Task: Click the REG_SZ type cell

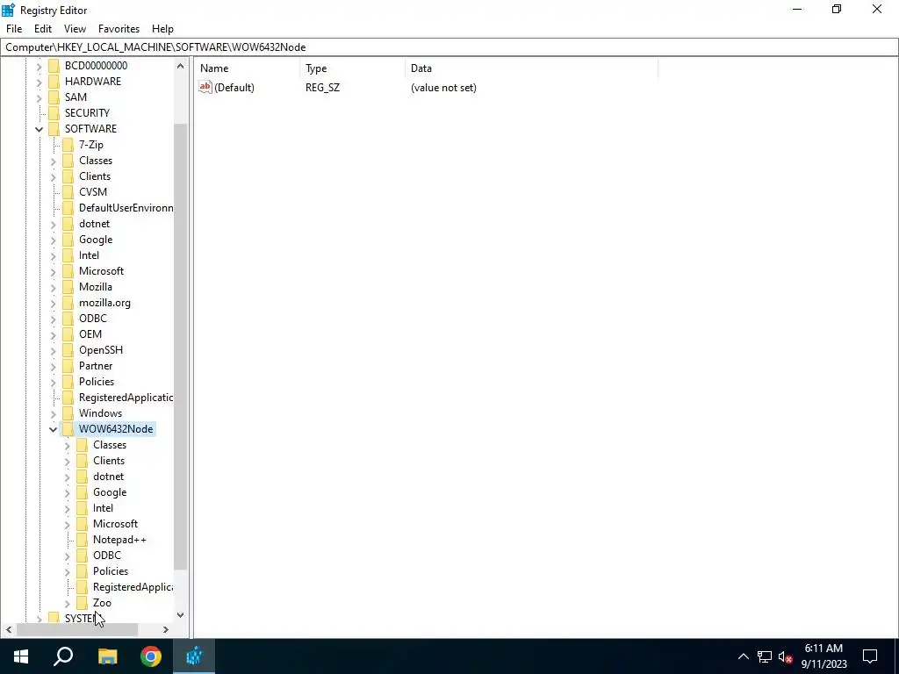Action: click(322, 88)
